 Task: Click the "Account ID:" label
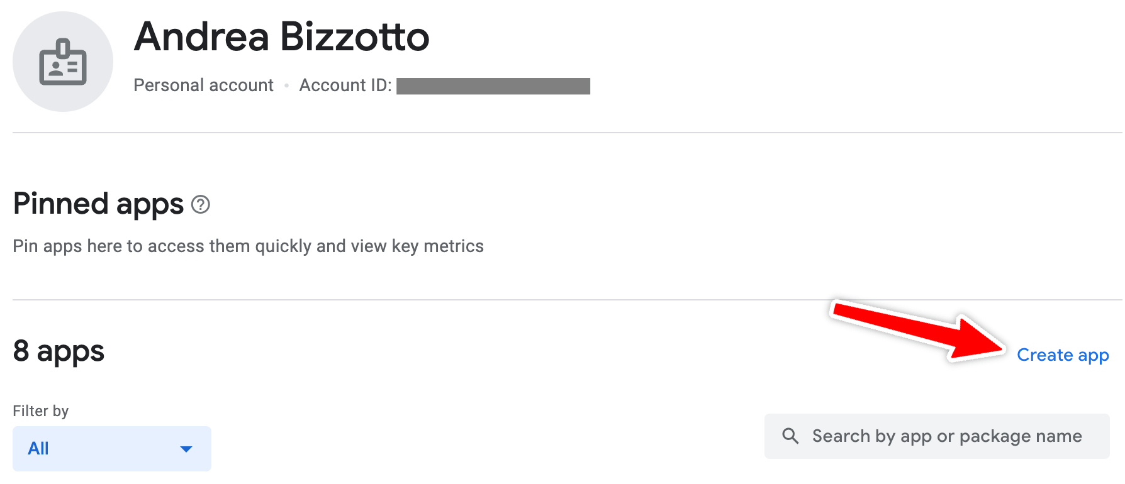pos(345,85)
